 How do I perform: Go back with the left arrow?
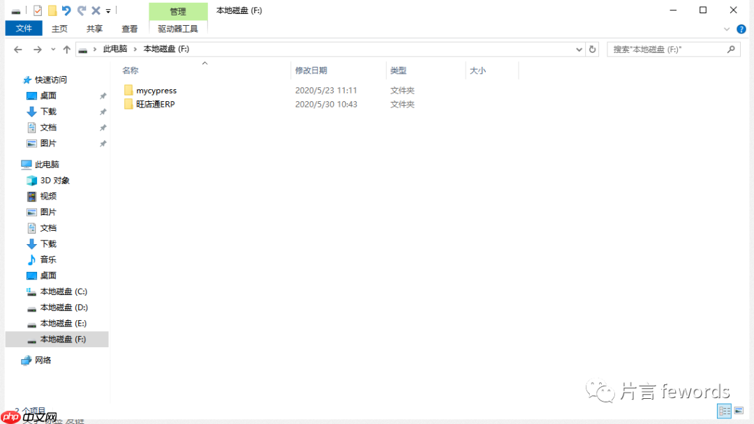[x=17, y=50]
